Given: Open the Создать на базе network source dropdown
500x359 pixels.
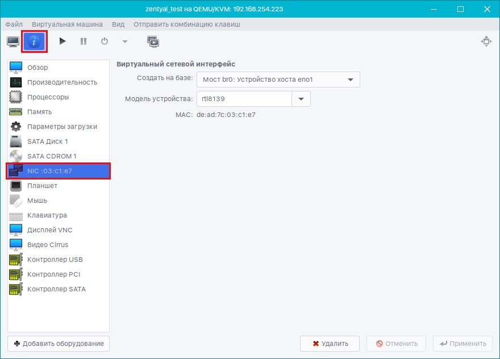Looking at the screenshot, I should pyautogui.click(x=278, y=80).
